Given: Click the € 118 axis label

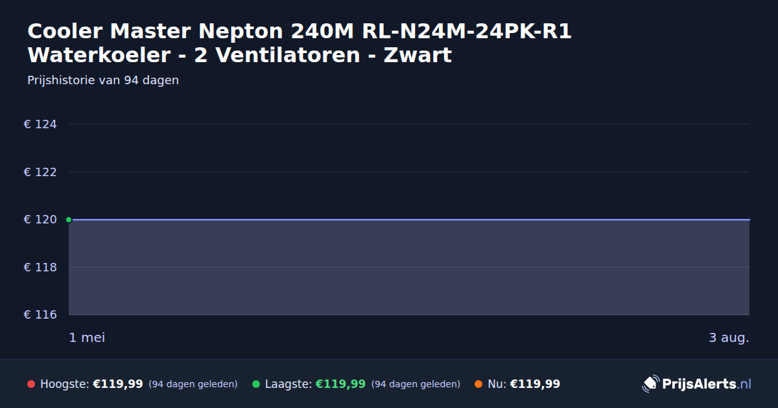Looking at the screenshot, I should point(40,267).
